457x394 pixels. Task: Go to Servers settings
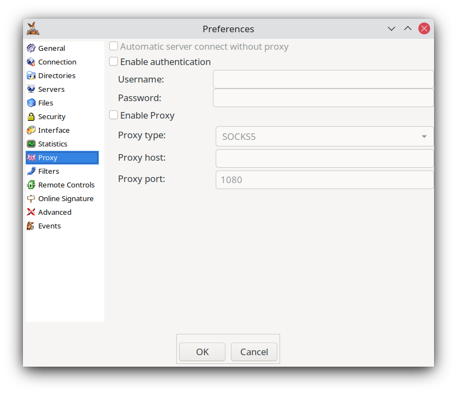point(51,89)
